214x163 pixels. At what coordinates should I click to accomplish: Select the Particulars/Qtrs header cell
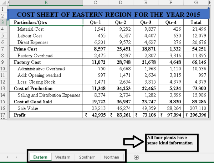45,22
